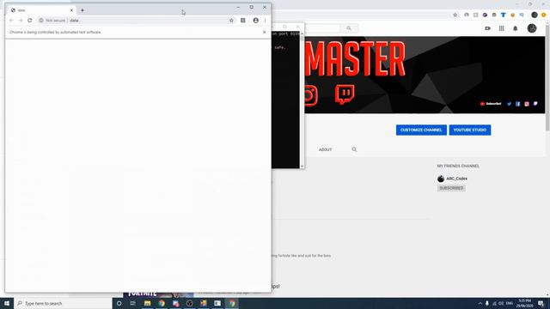The width and height of the screenshot is (550, 309).
Task: Open the YouTube account avatar menu
Action: pyautogui.click(x=532, y=28)
